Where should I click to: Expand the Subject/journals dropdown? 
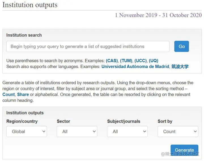[127, 132]
